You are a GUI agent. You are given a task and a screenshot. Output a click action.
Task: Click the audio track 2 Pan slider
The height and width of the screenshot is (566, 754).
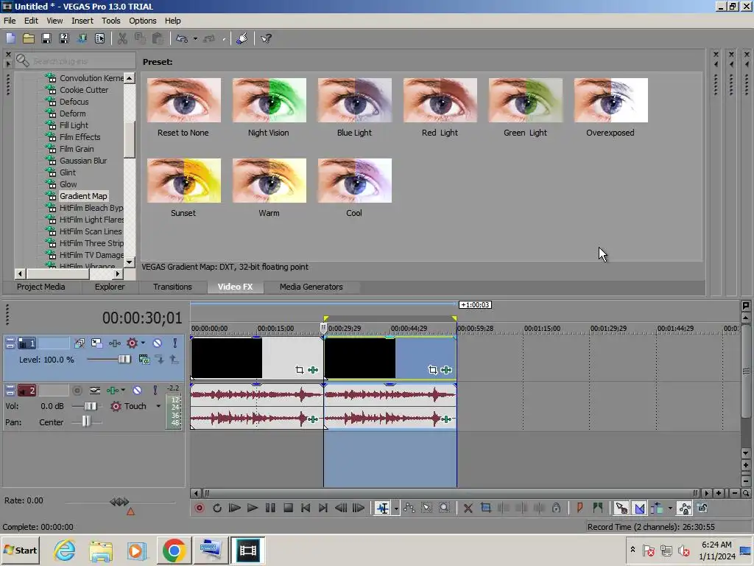(87, 422)
